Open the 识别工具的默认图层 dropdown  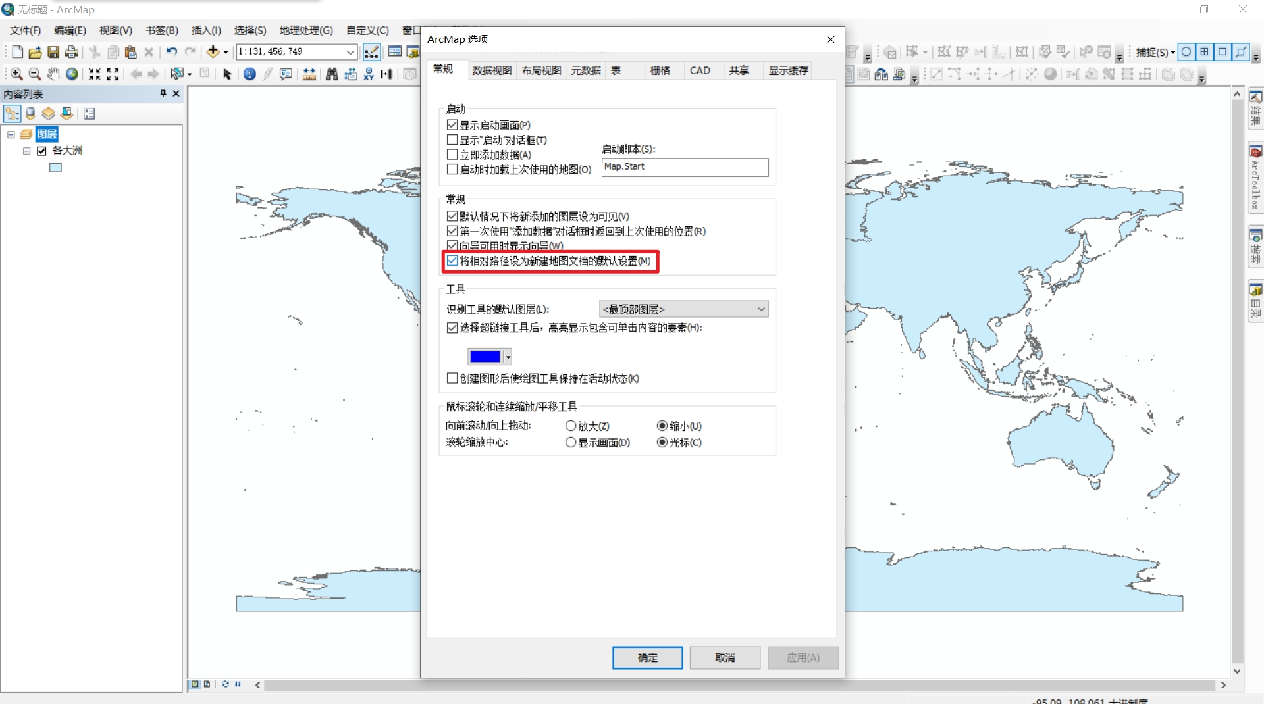684,309
